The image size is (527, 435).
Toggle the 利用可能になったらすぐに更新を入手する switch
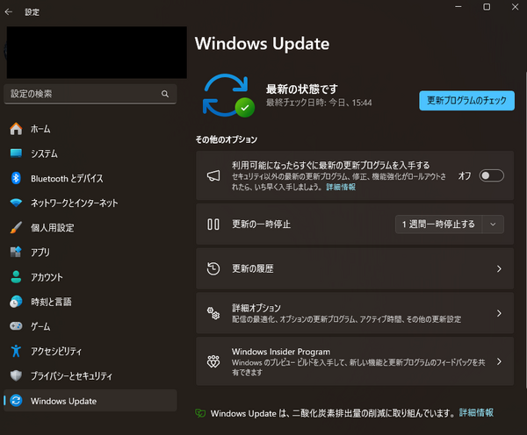point(491,175)
